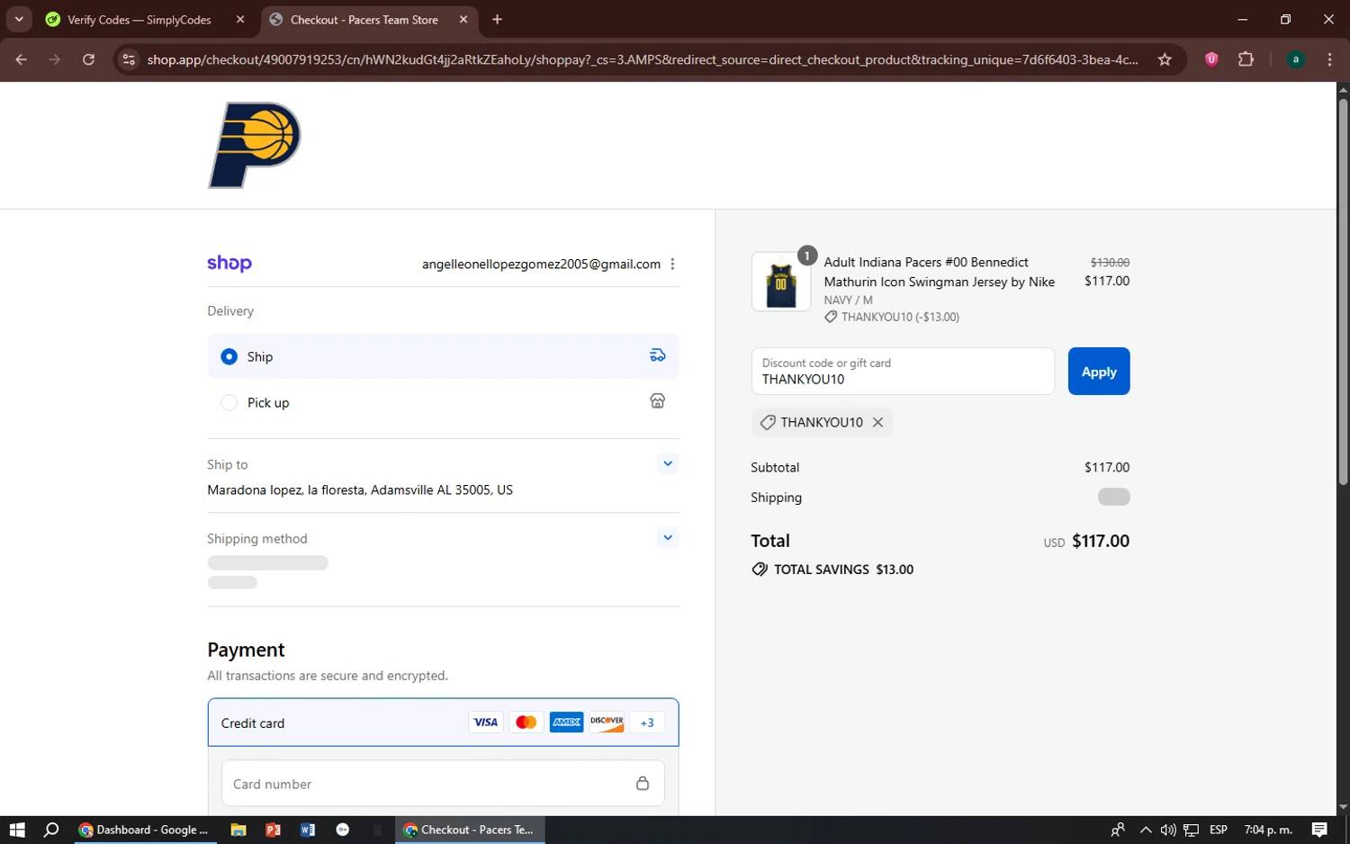1350x844 pixels.
Task: Open Word from the taskbar
Action: click(308, 830)
